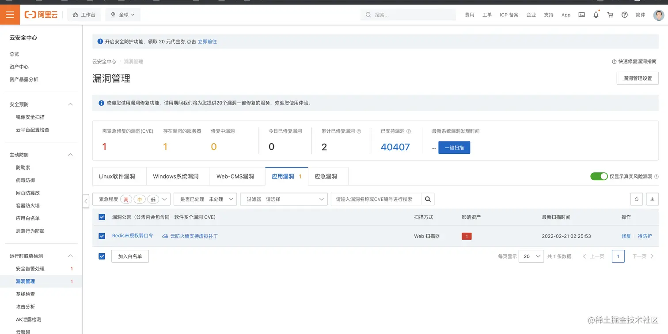This screenshot has height=334, width=668.
Task: Open the help question mark icon
Action: pyautogui.click(x=625, y=15)
